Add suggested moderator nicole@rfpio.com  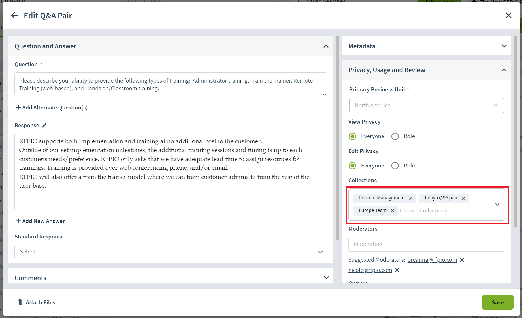370,270
